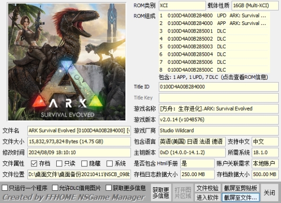Enable the 只读 read-only checkbox
The image size is (281, 203).
click(x=59, y=163)
